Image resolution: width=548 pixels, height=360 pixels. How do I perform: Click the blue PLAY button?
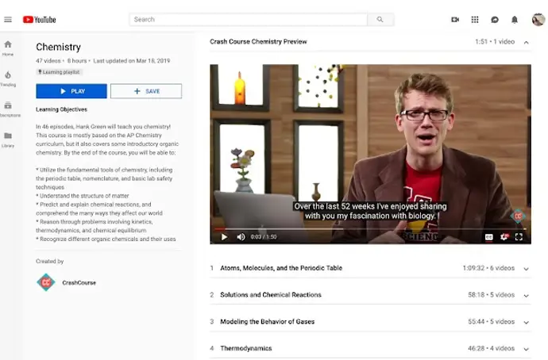(x=71, y=91)
